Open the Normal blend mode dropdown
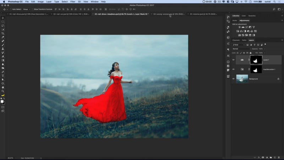 (x=242, y=49)
